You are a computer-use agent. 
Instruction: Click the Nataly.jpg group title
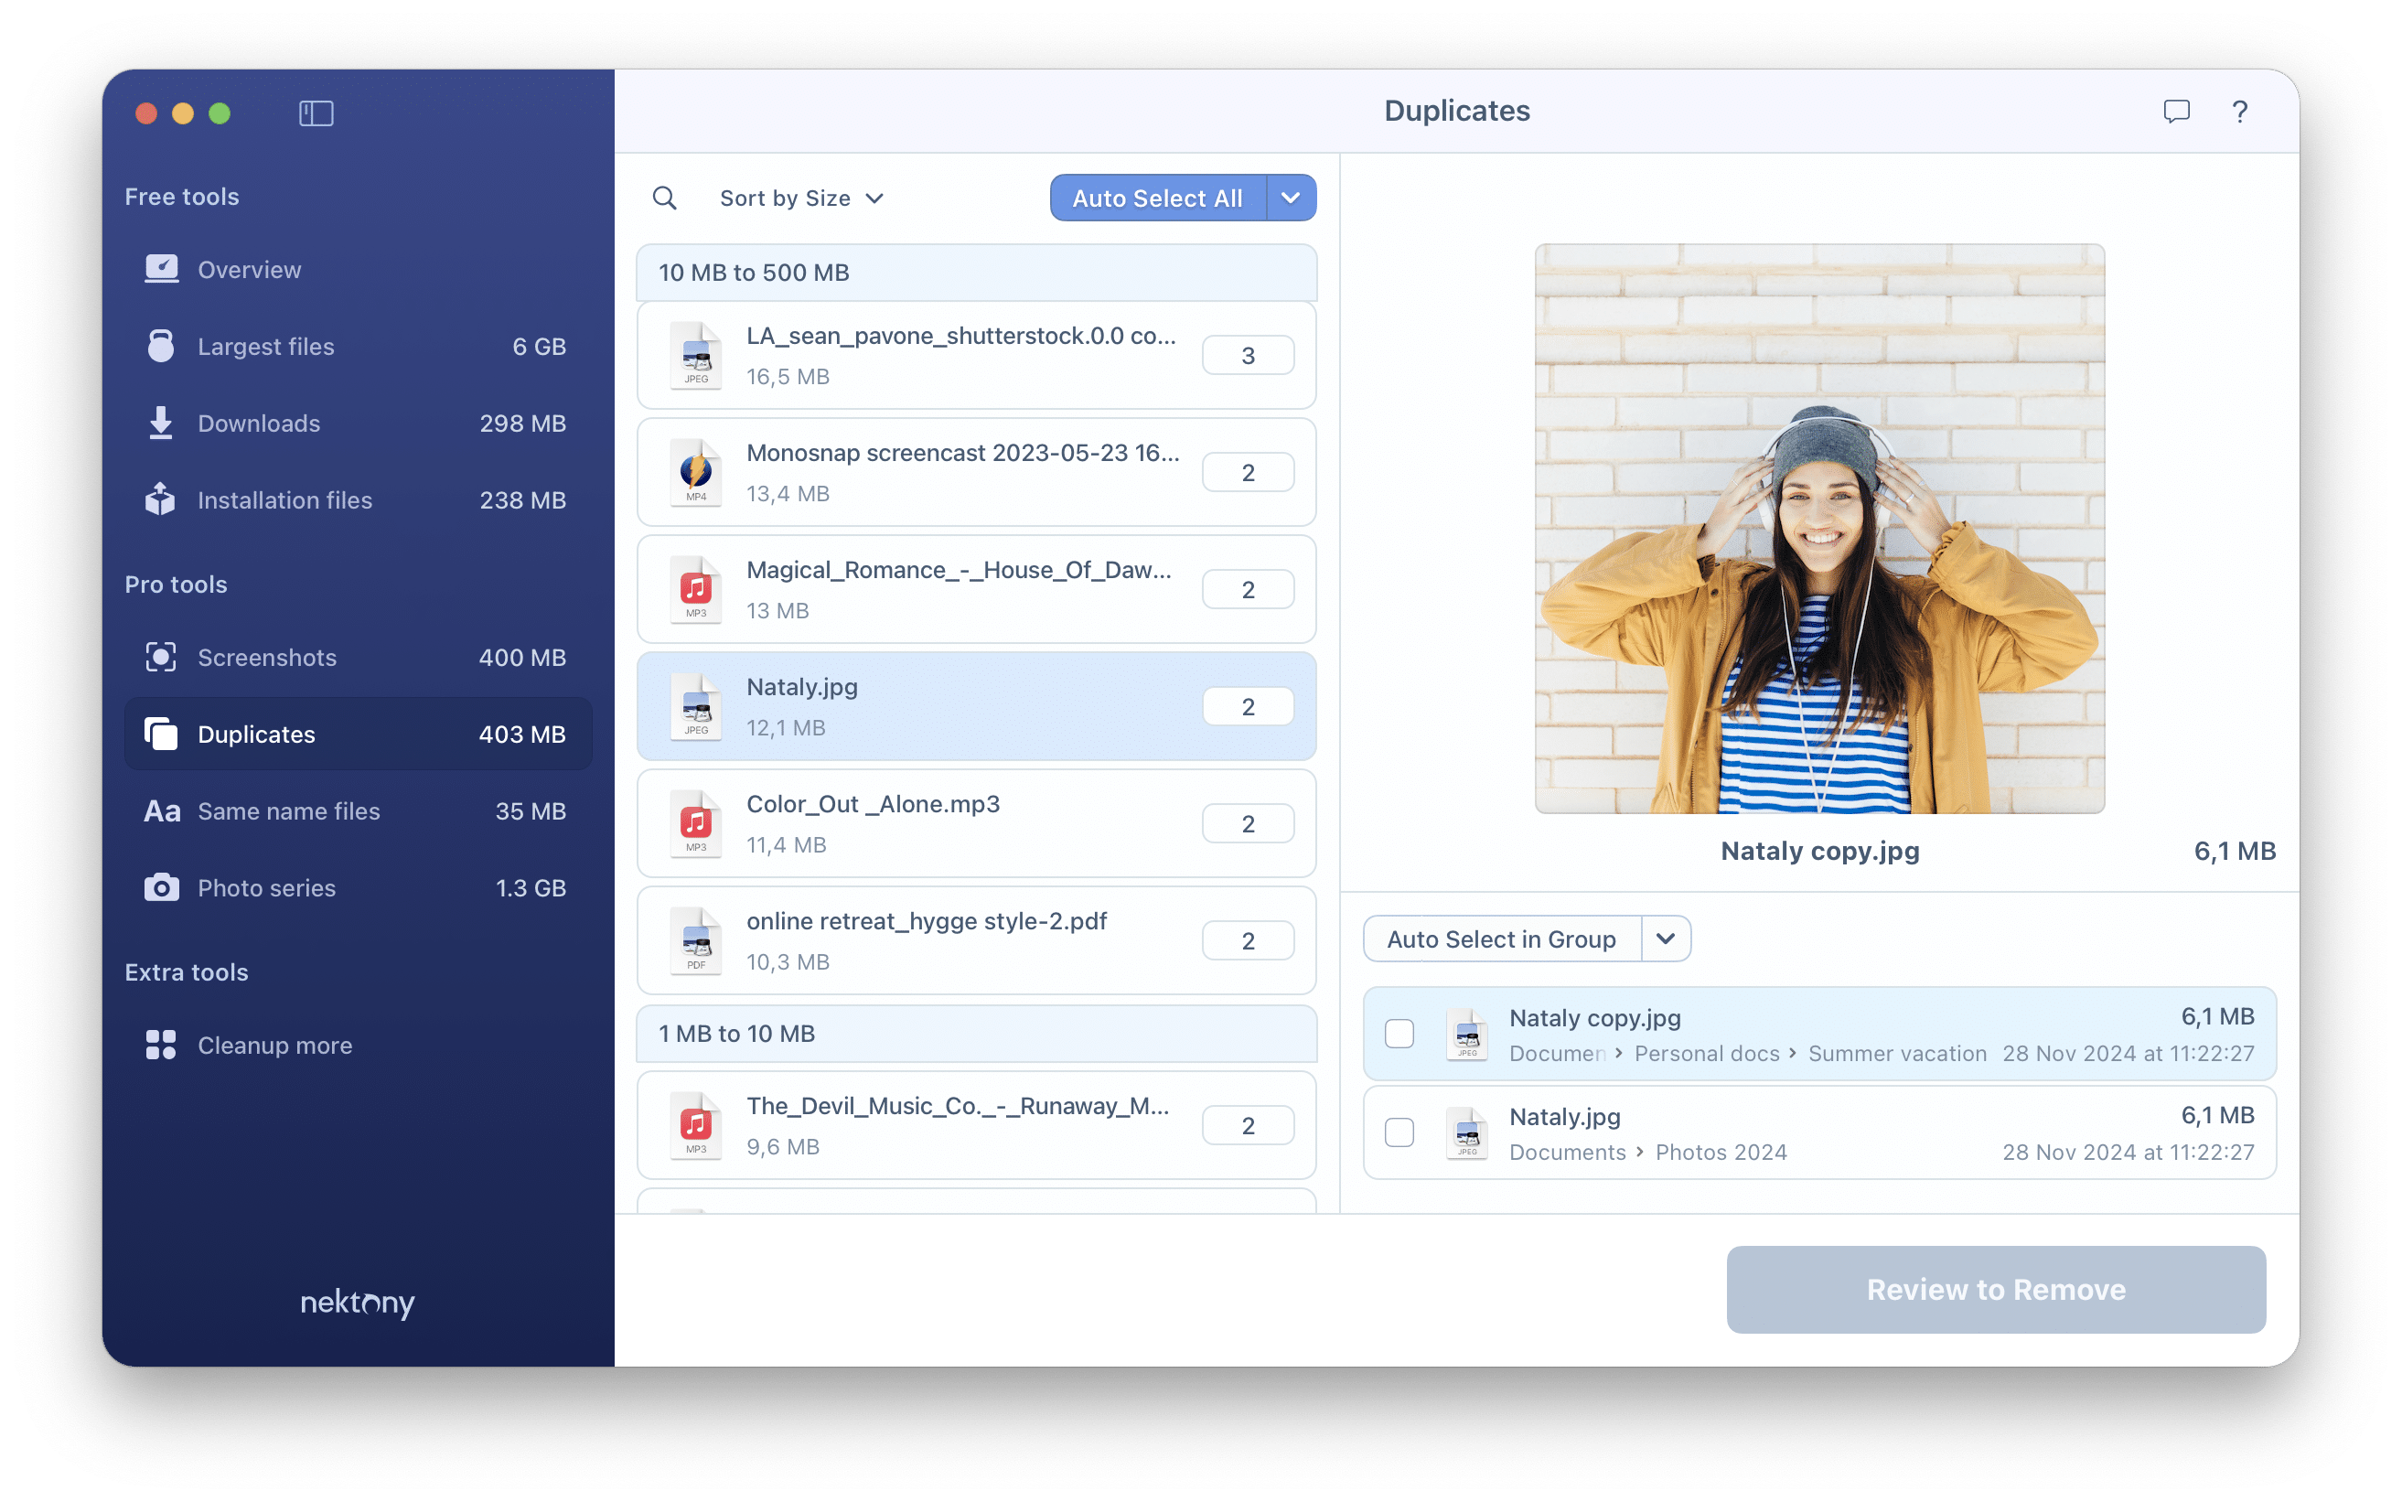coord(801,687)
